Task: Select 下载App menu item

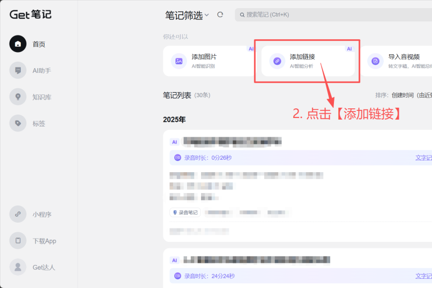Action: 44,241
